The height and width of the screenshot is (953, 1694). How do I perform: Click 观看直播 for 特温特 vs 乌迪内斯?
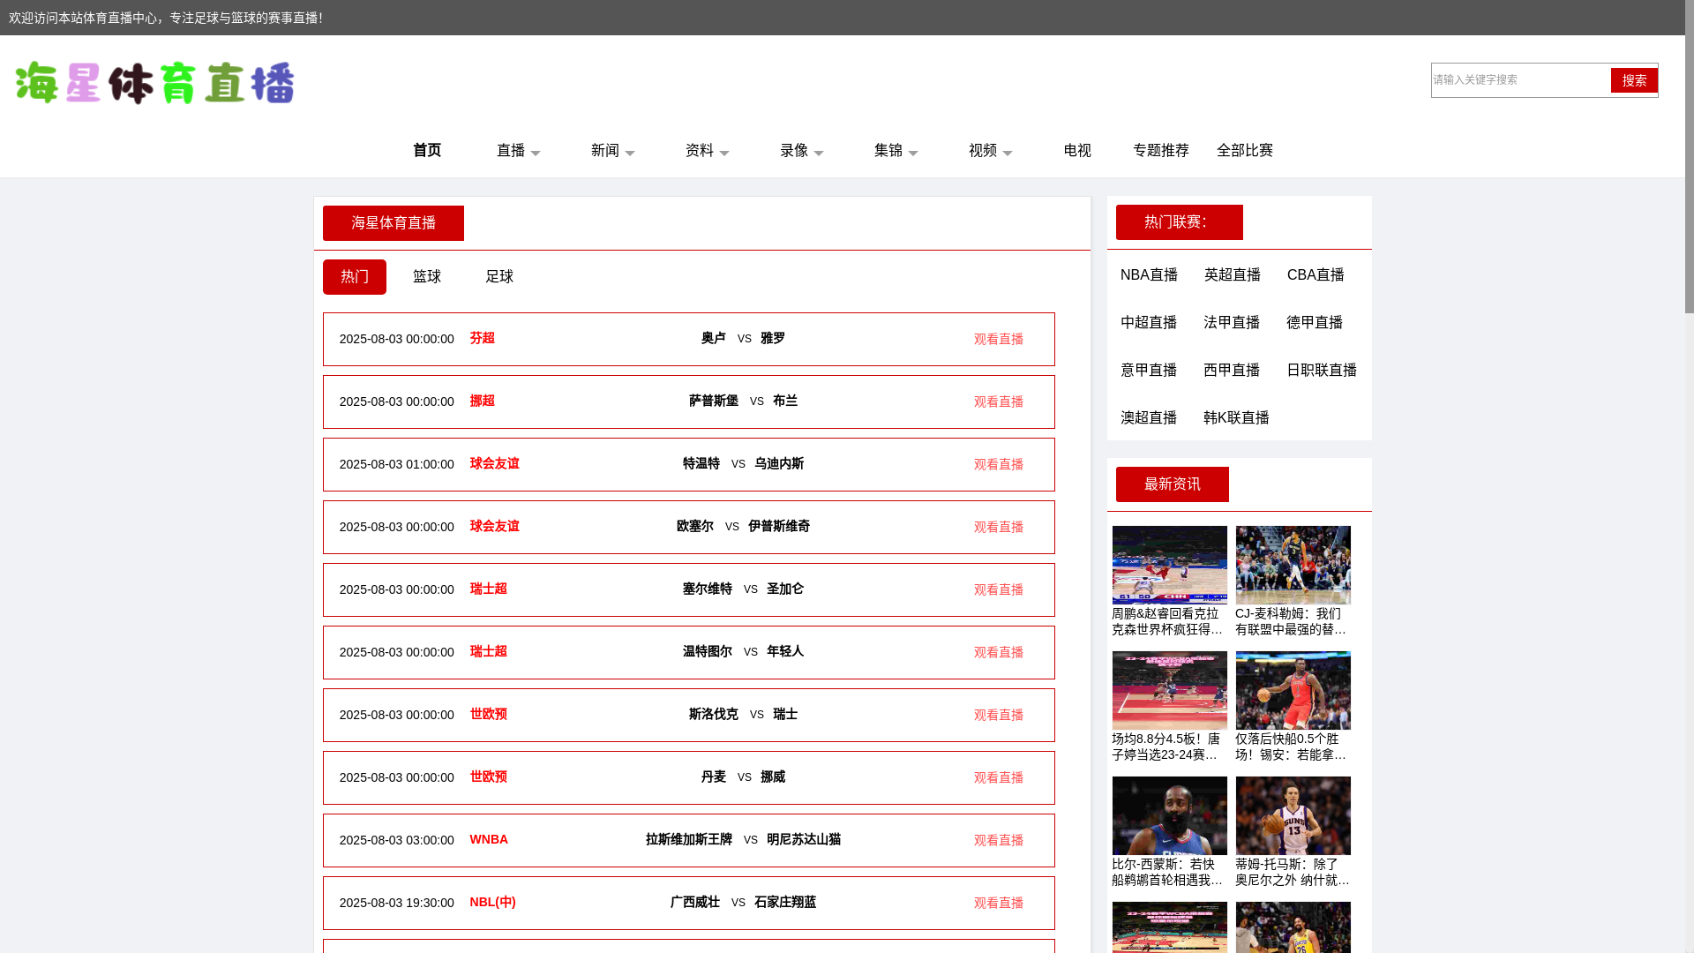coord(999,465)
